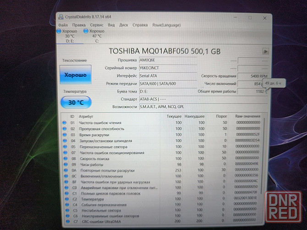Select the D: E: disk tab

70,36
